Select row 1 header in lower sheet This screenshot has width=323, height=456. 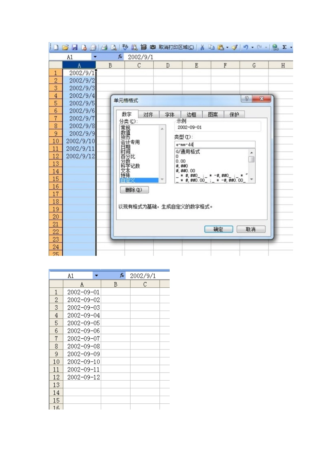tap(56, 292)
